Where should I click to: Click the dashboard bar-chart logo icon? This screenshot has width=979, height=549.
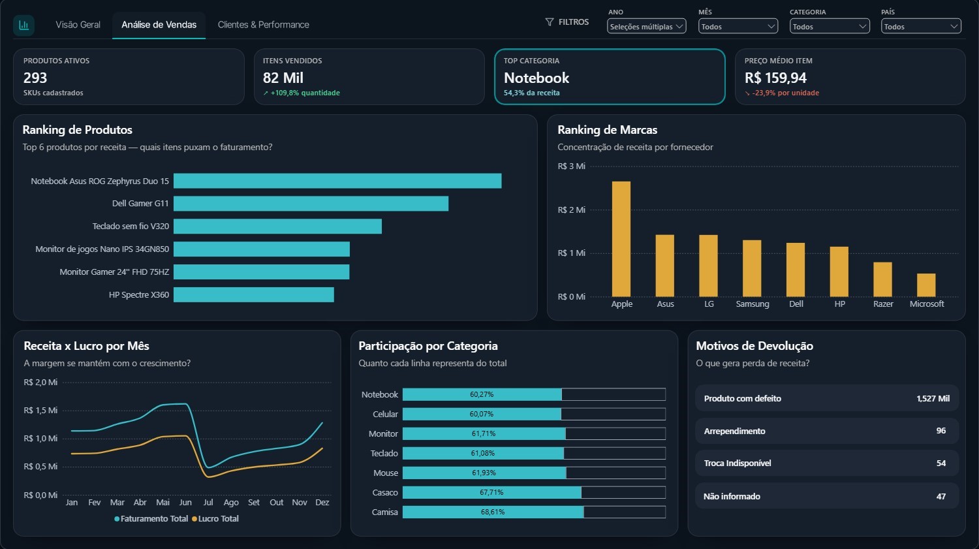[24, 25]
